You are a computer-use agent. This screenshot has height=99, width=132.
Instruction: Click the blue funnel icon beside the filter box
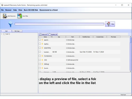[x=11, y=24]
